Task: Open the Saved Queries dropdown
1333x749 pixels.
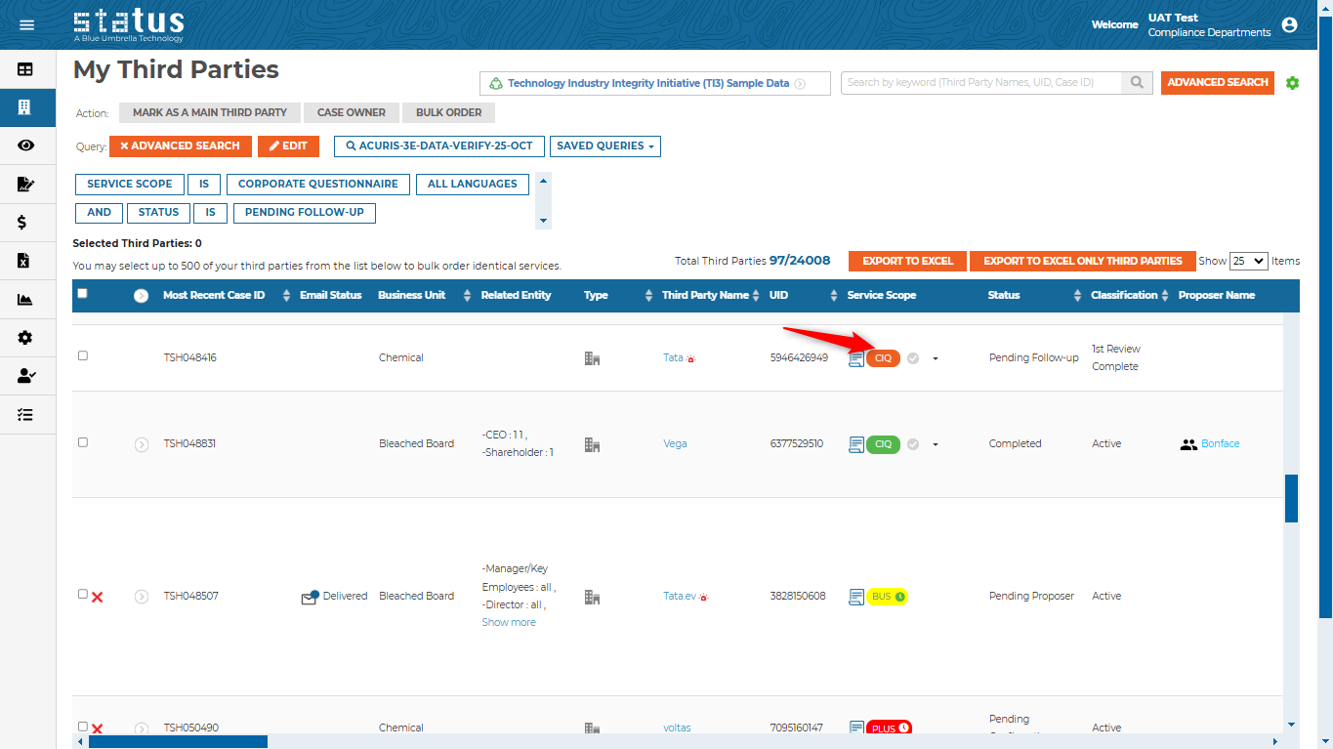Action: click(605, 146)
